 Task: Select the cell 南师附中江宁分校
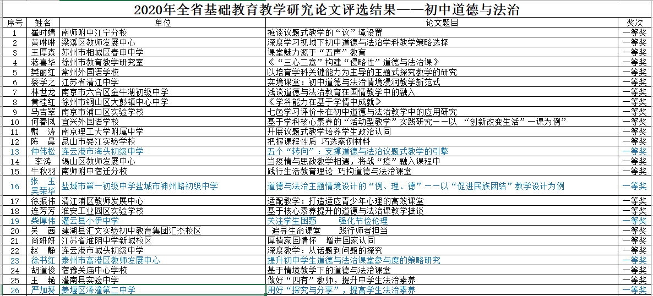click(94, 32)
